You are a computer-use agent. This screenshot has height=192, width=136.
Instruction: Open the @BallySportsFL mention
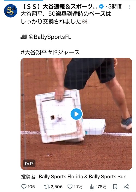tap(50, 37)
